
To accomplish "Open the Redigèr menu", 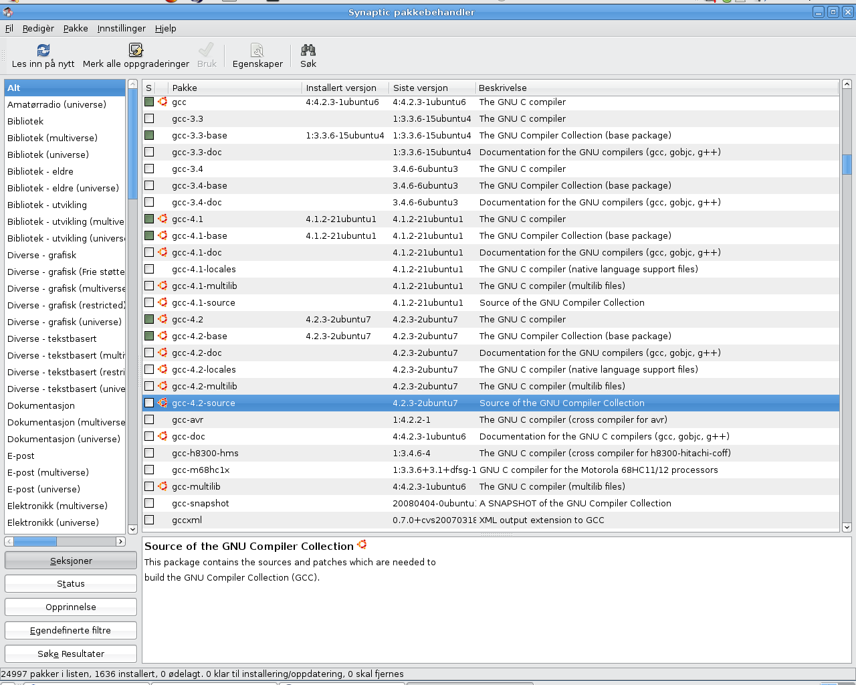I will pyautogui.click(x=38, y=28).
